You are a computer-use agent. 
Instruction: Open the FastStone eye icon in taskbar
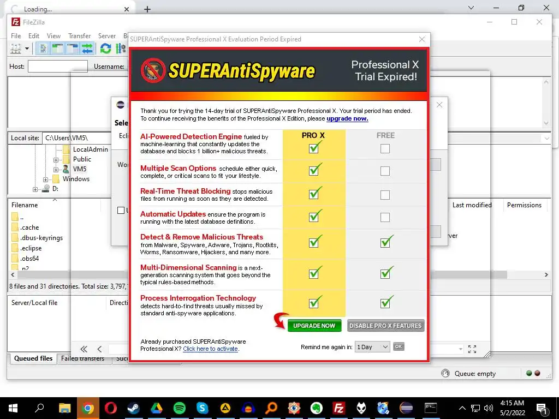tap(294, 408)
